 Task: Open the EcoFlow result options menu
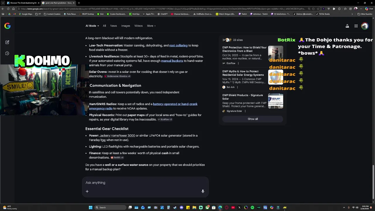click(x=238, y=63)
